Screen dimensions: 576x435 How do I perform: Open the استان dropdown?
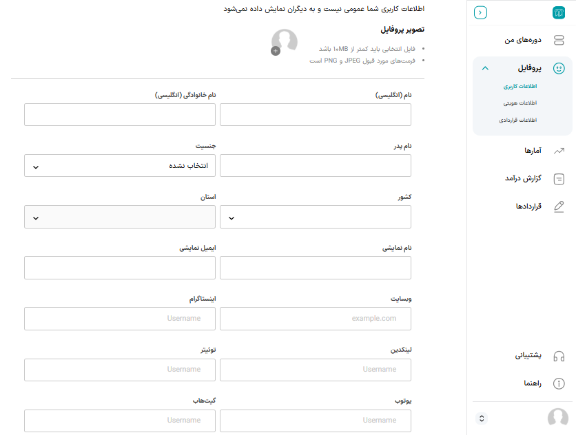pos(120,217)
